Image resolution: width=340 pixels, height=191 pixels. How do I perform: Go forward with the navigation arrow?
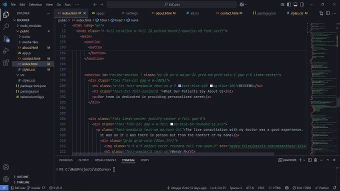click(x=101, y=4)
